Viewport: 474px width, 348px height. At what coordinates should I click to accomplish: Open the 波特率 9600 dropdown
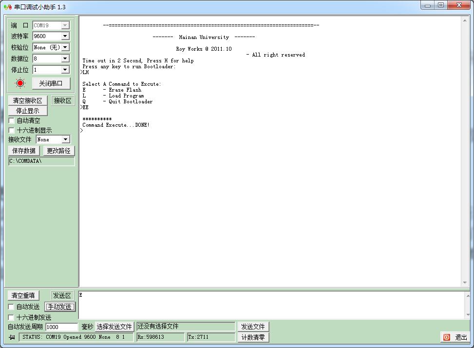65,36
